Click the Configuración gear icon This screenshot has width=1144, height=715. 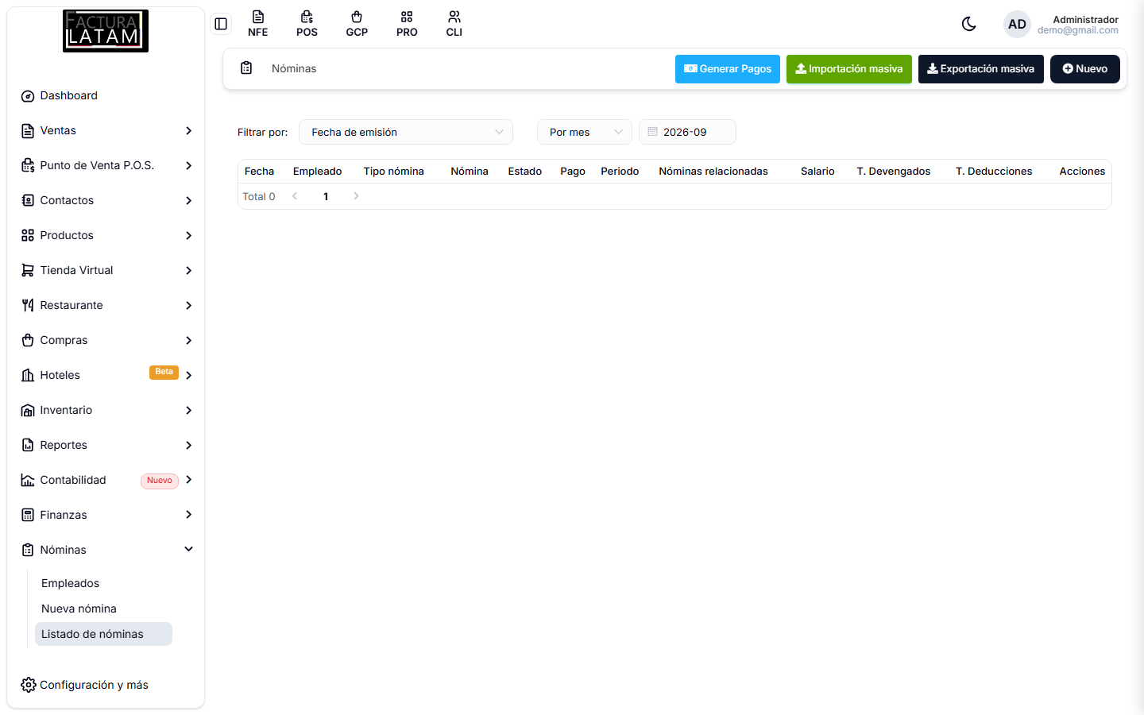(29, 685)
